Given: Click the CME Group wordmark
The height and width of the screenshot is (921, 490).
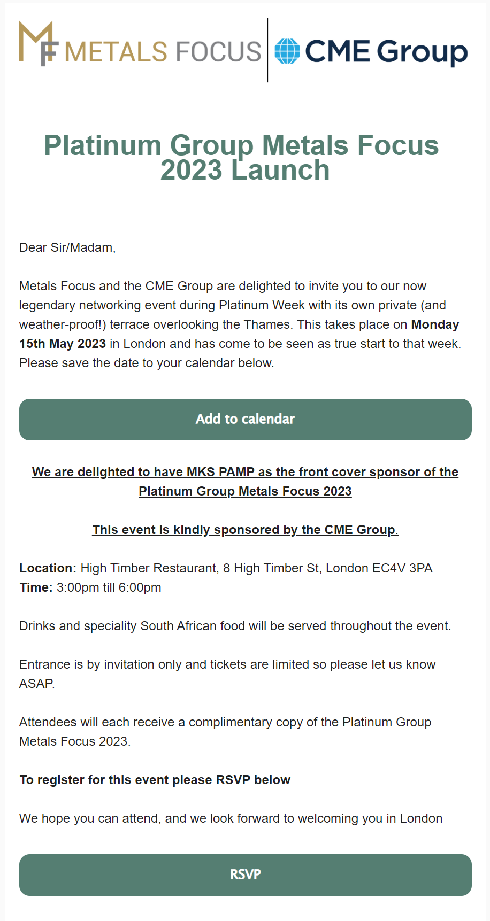Looking at the screenshot, I should (386, 52).
